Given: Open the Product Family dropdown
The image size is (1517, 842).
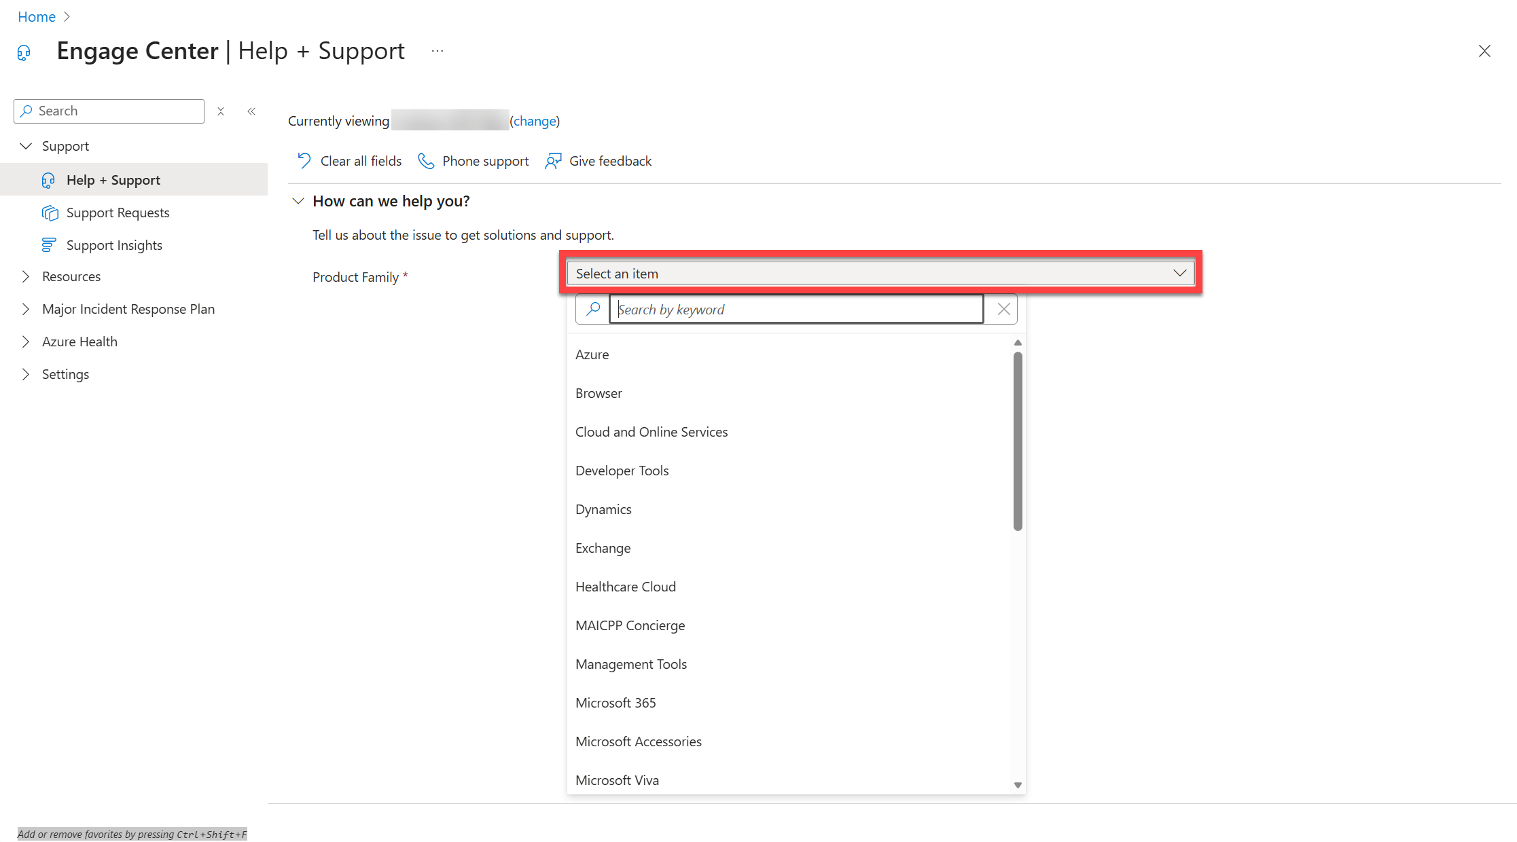Looking at the screenshot, I should point(880,273).
